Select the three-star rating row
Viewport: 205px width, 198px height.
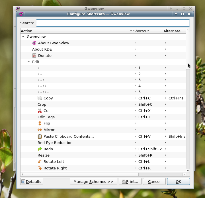[x=103, y=80]
